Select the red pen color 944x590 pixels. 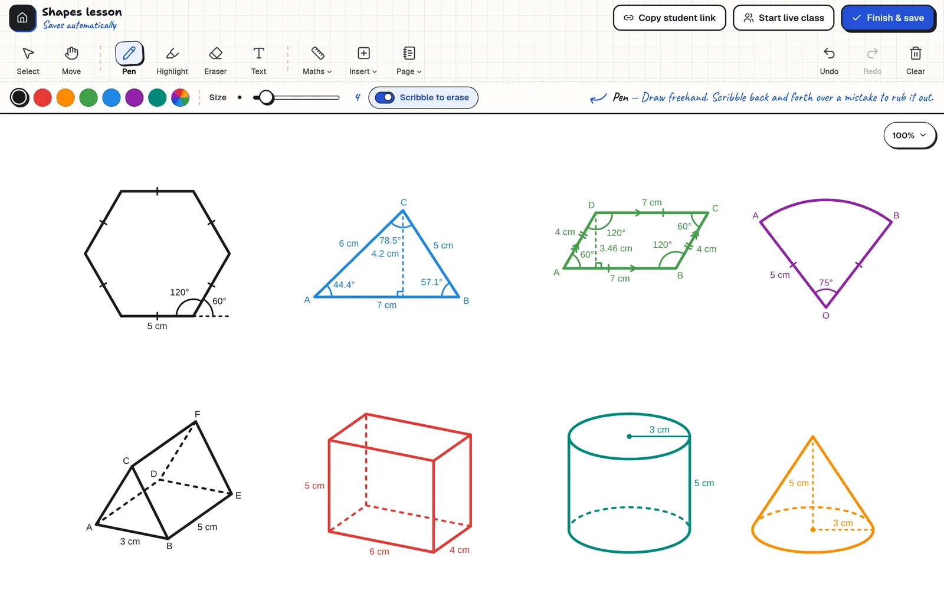pos(42,97)
